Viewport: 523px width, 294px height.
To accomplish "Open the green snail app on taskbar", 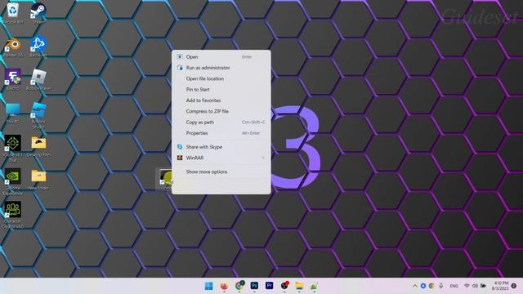I will pyautogui.click(x=314, y=286).
